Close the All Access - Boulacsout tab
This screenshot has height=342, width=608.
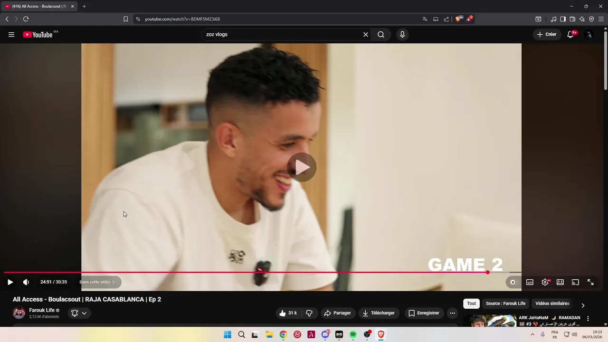[72, 6]
